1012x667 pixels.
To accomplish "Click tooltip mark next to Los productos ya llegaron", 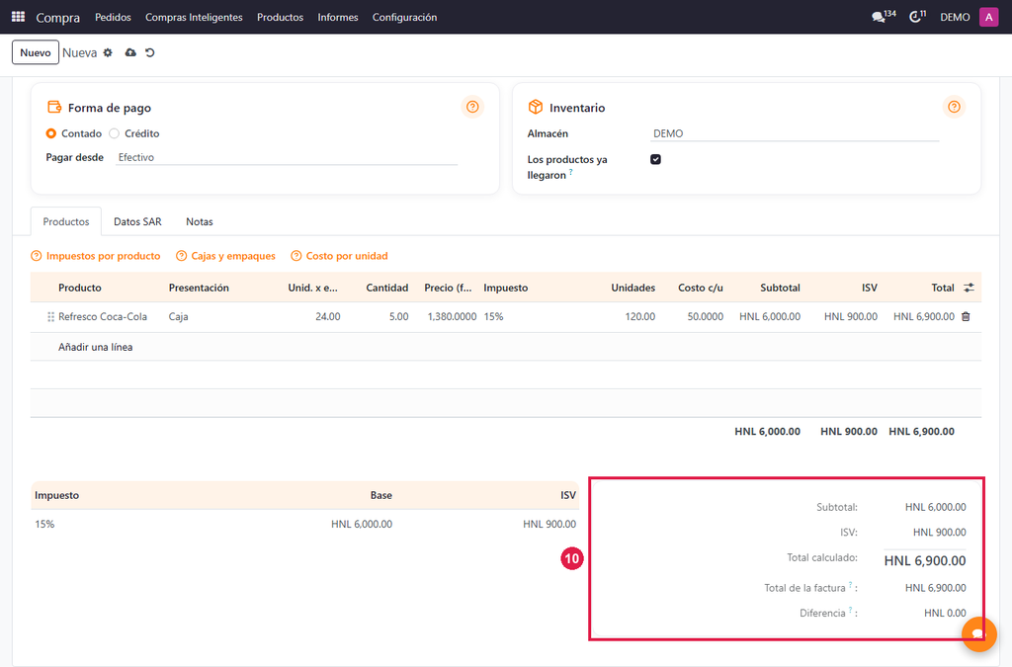I will [570, 172].
